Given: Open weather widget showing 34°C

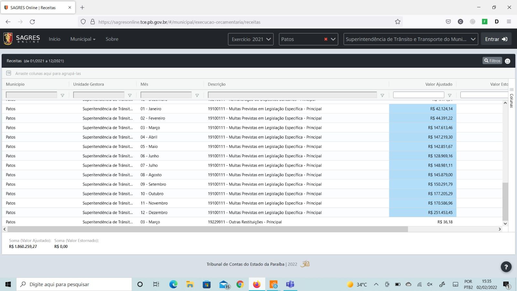Looking at the screenshot, I should [357, 285].
